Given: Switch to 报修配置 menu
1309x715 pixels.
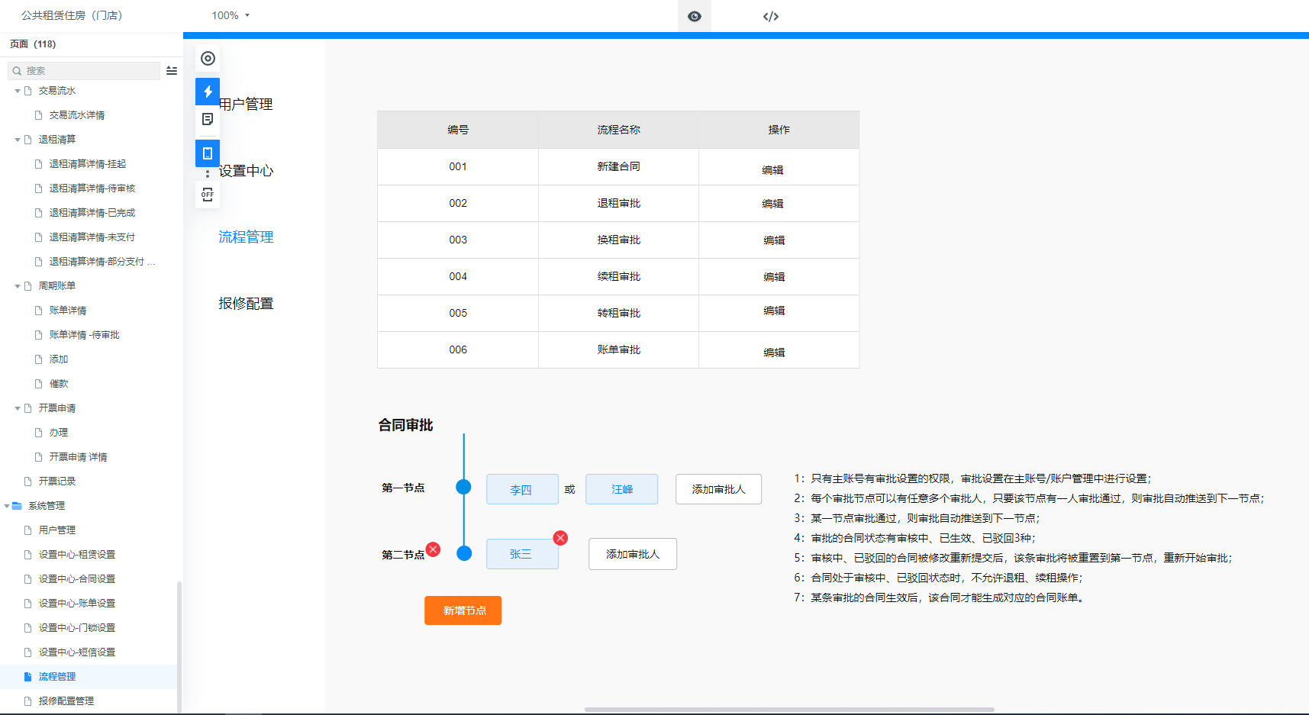Looking at the screenshot, I should click(246, 304).
